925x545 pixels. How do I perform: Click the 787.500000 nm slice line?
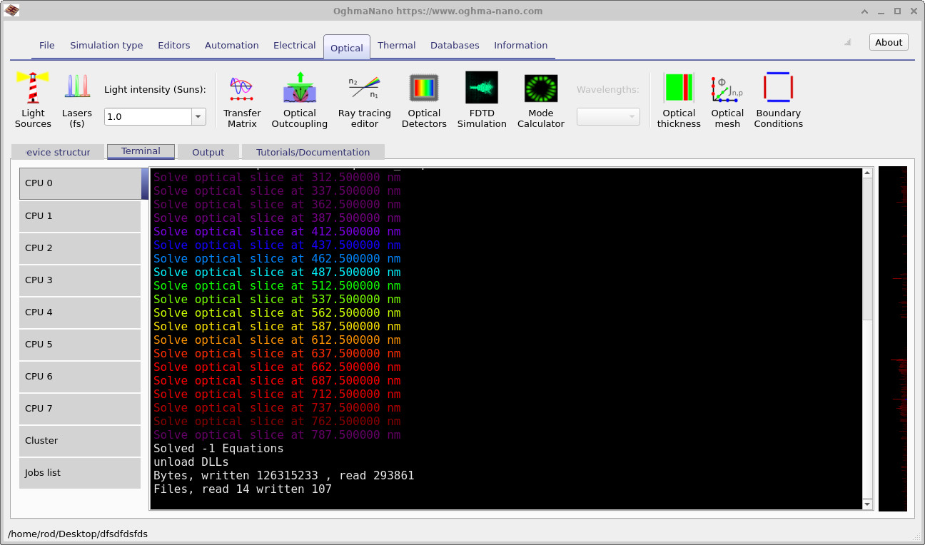pyautogui.click(x=277, y=435)
